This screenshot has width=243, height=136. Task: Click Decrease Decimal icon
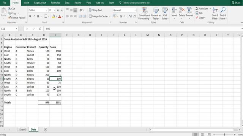pos(134,16)
